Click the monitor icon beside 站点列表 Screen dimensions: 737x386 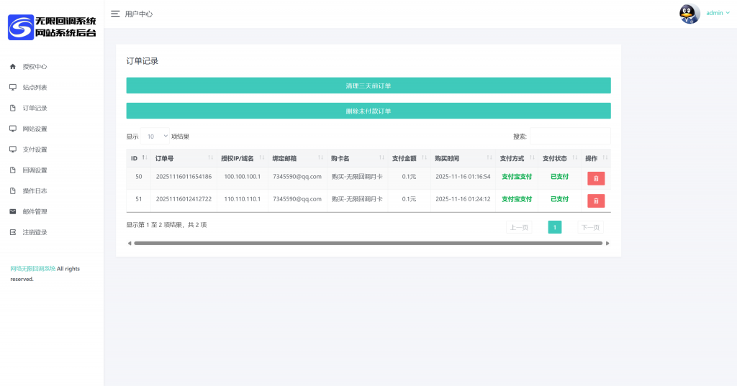pos(12,88)
